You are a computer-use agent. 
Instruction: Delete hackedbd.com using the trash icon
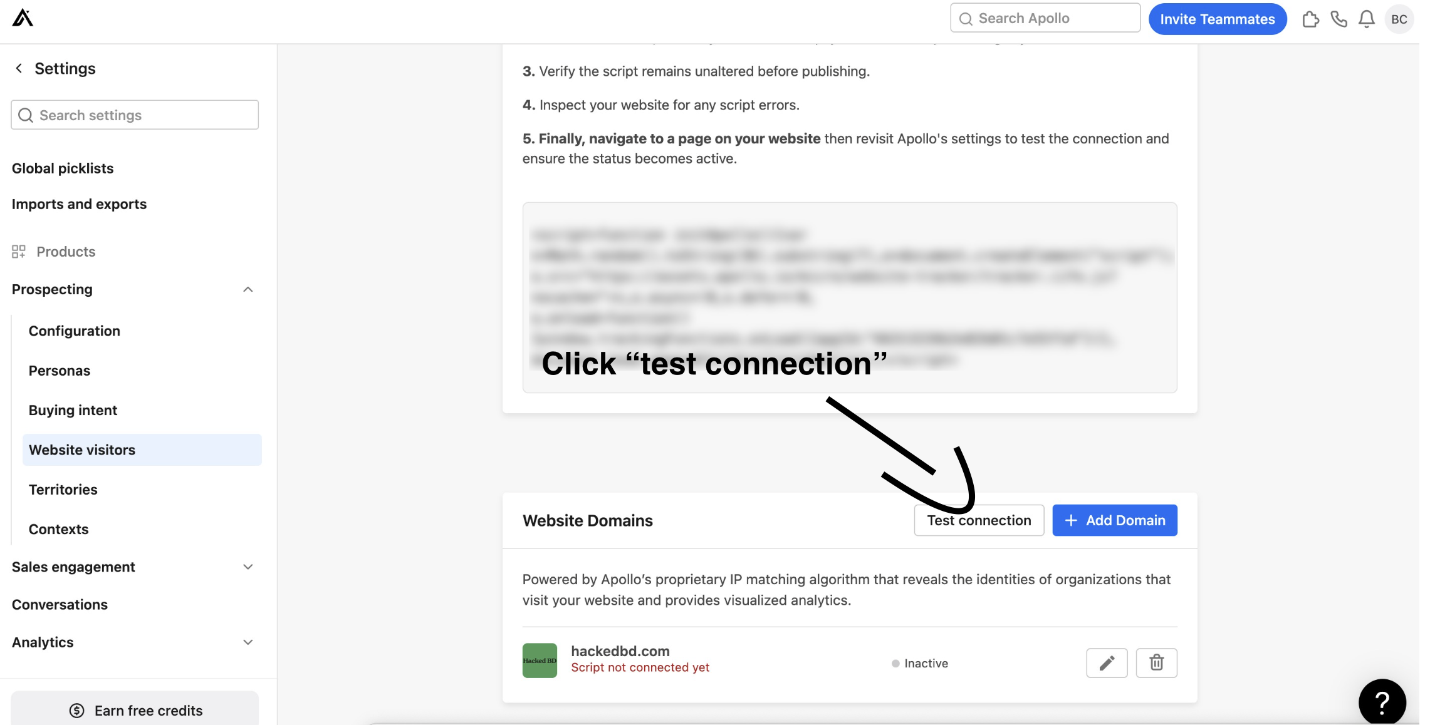pyautogui.click(x=1157, y=663)
